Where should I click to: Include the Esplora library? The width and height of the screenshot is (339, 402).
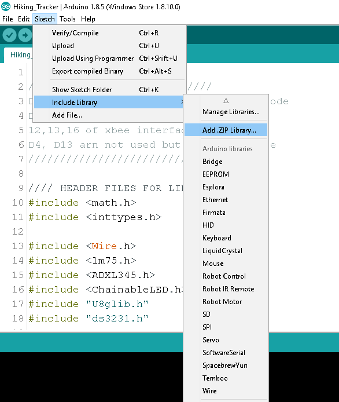(226, 187)
